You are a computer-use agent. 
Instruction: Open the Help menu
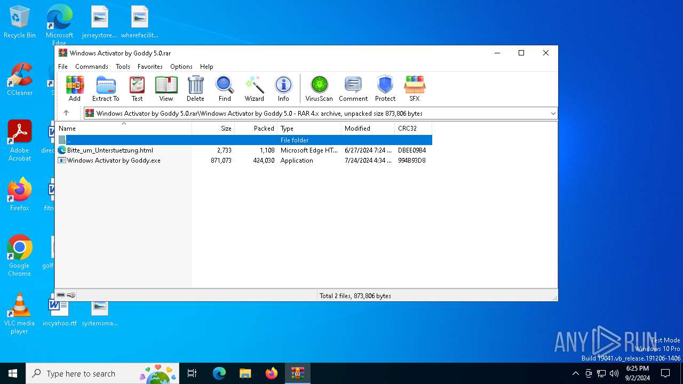[x=207, y=67]
